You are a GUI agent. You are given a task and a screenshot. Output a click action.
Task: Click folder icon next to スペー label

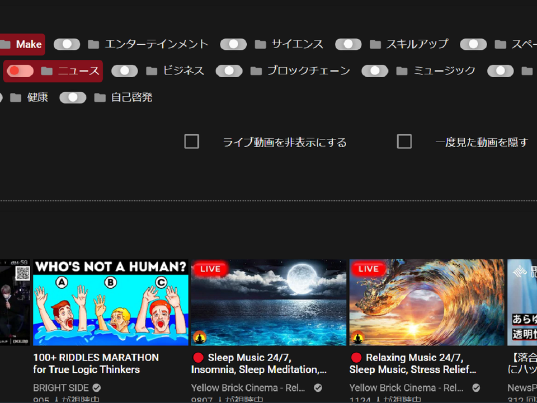click(x=500, y=44)
